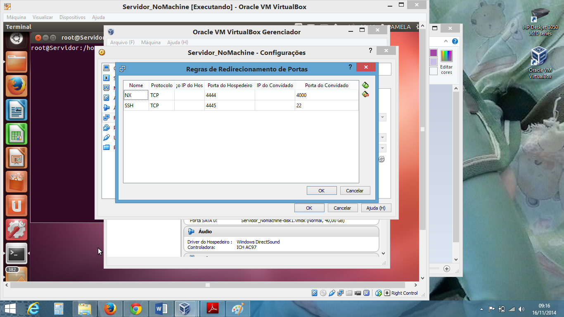The height and width of the screenshot is (317, 564).
Task: Click Porta do Hospedeiro column header
Action: click(x=230, y=85)
